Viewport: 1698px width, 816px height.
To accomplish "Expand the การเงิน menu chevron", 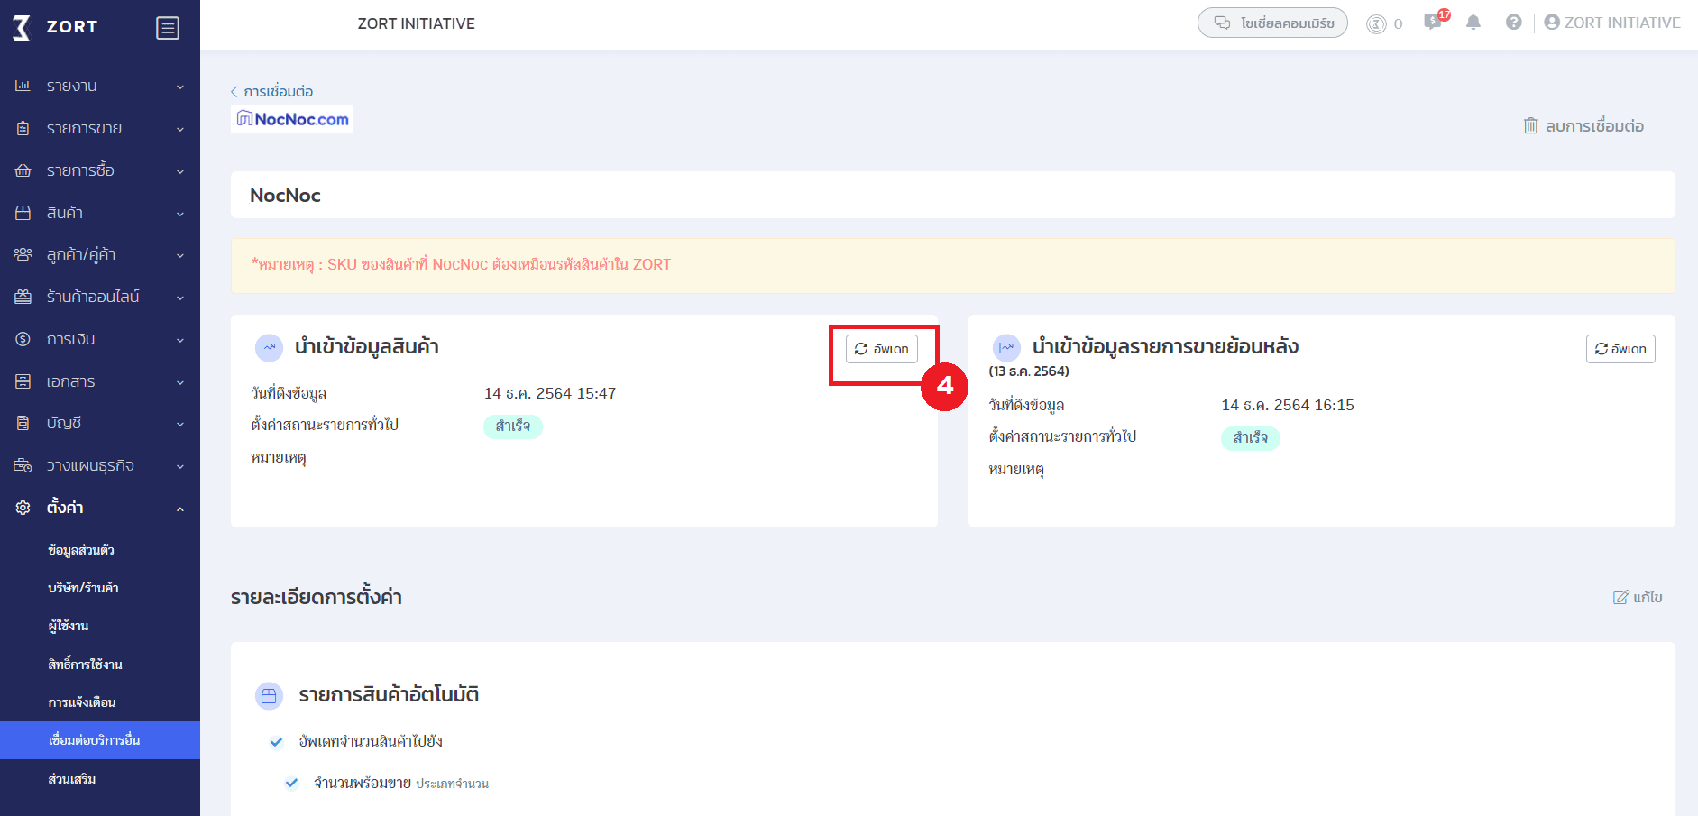I will [180, 340].
